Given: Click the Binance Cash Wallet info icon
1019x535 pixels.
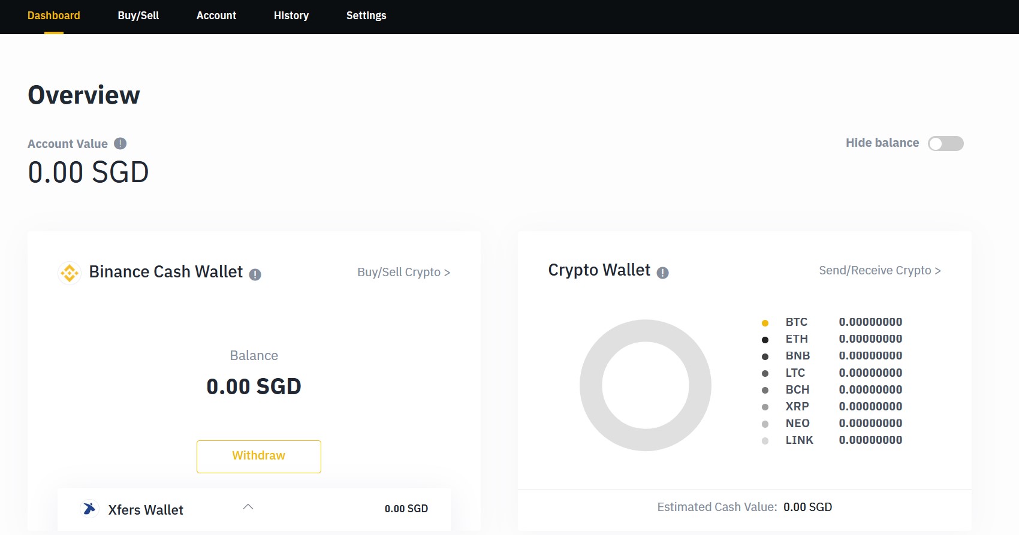Looking at the screenshot, I should (255, 274).
